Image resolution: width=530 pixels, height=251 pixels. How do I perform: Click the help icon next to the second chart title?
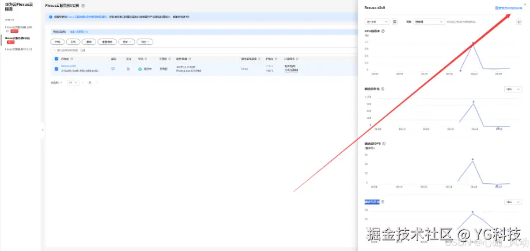coord(383,89)
